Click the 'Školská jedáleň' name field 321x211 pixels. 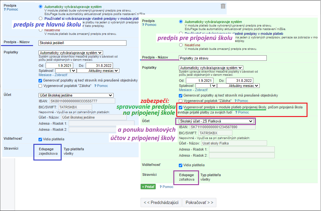[x=82, y=43]
